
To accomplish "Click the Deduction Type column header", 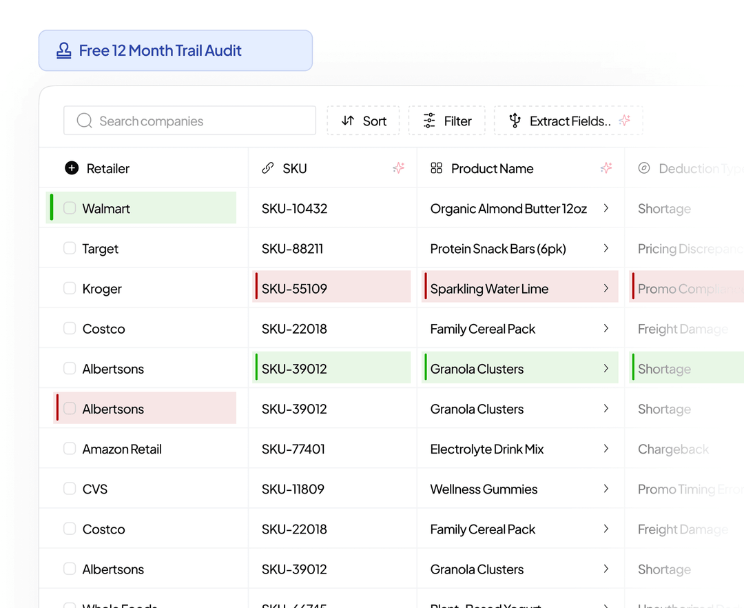I will coord(685,168).
